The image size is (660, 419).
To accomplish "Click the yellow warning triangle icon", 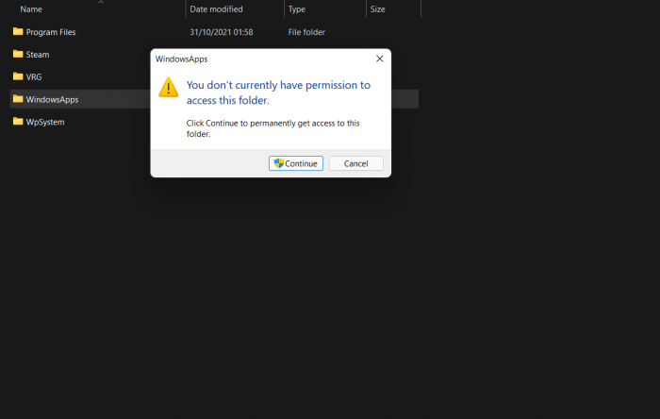I will pos(169,87).
